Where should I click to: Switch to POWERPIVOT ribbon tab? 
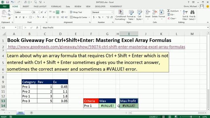[x=116, y=7]
